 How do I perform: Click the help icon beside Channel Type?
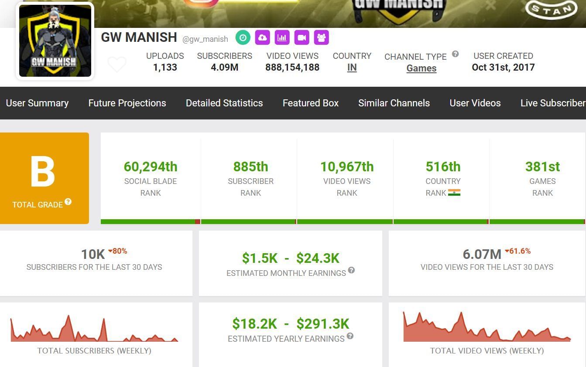(x=455, y=54)
